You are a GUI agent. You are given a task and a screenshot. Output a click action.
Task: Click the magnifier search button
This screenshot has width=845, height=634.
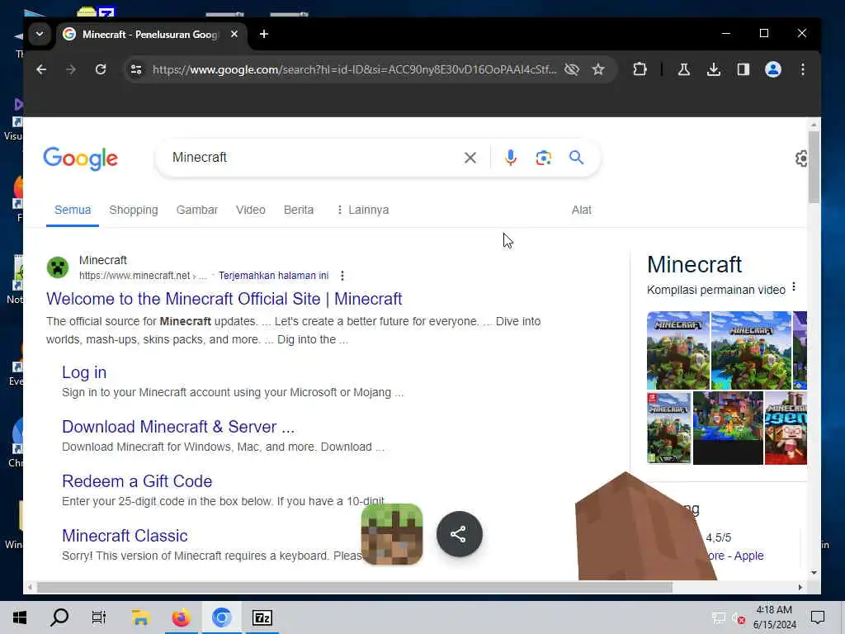coord(576,158)
